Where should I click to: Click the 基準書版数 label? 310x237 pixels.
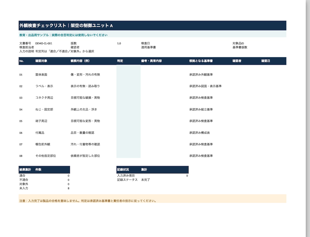pyautogui.click(x=240, y=47)
